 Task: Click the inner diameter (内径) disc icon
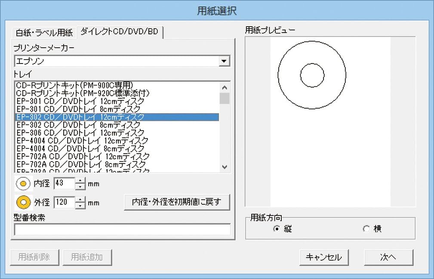tap(23, 184)
